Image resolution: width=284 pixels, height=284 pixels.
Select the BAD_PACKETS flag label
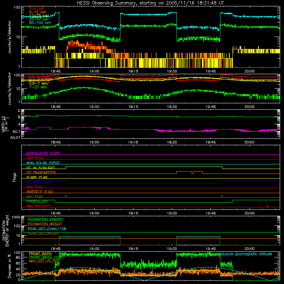[x=39, y=206]
